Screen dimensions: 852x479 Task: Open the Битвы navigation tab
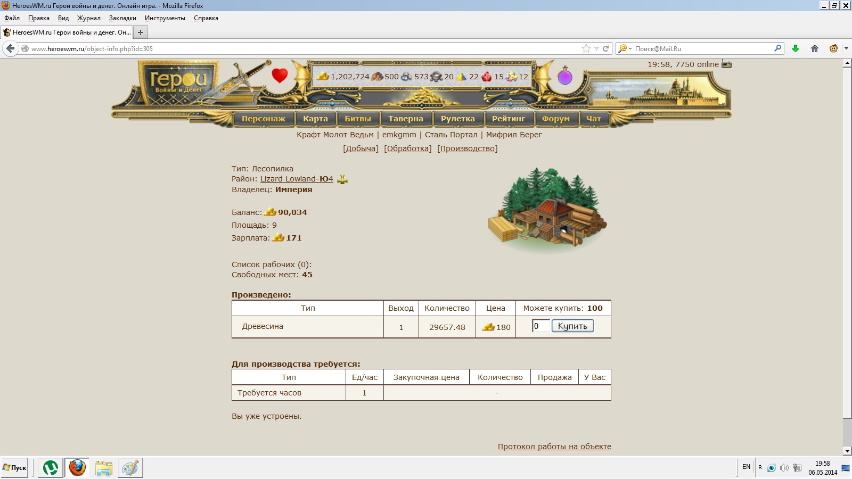click(358, 119)
